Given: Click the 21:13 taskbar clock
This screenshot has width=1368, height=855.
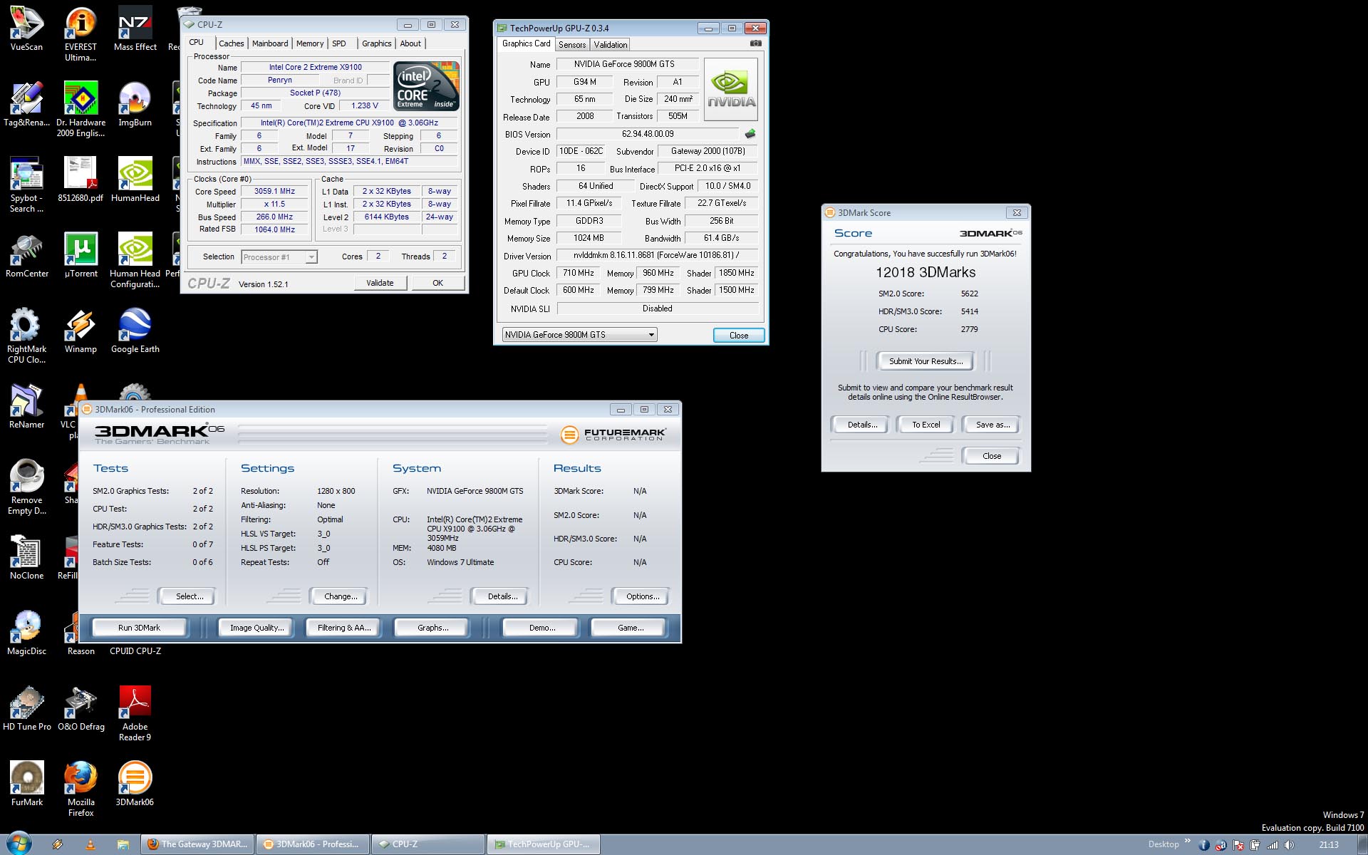Looking at the screenshot, I should (x=1328, y=845).
